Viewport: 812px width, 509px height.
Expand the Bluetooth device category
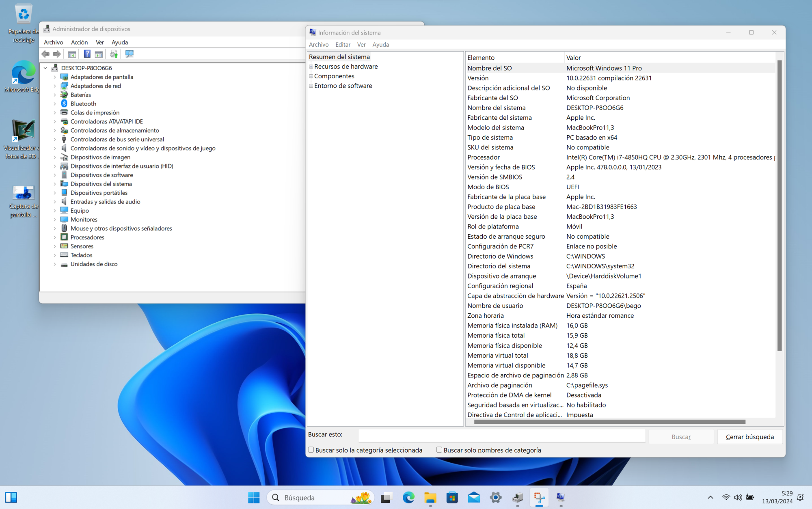pyautogui.click(x=55, y=104)
